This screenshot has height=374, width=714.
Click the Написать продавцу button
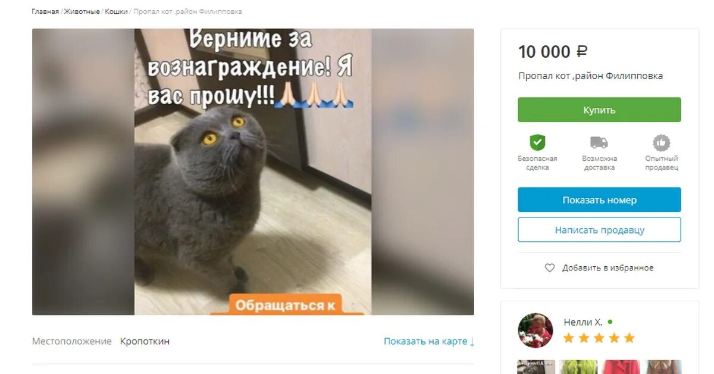[599, 230]
